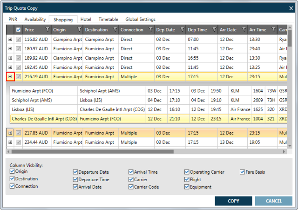Toggle the Origin column visibility checkbox
298x210 pixels.
pos(13,172)
